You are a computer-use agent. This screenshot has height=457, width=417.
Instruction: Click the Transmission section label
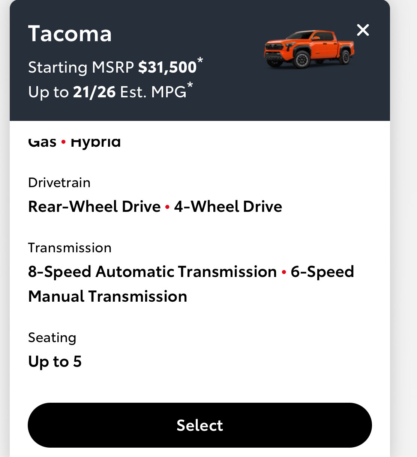pos(70,248)
